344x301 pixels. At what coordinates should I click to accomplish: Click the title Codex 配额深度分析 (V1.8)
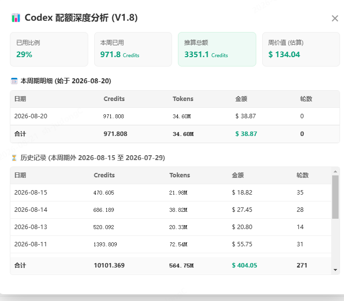tap(81, 18)
